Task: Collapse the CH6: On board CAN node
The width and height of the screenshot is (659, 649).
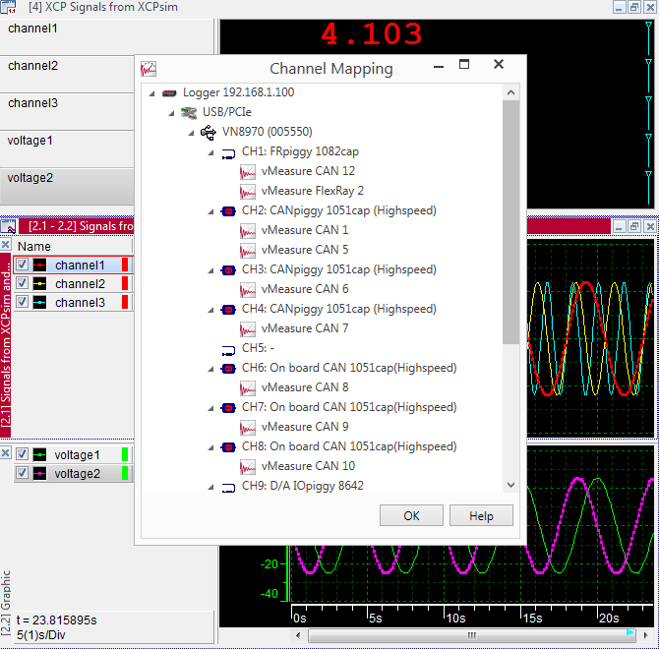Action: coord(211,369)
